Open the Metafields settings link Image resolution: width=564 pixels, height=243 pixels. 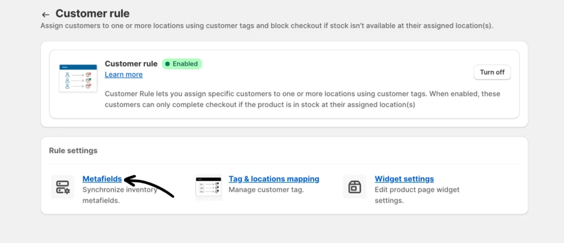click(x=102, y=179)
